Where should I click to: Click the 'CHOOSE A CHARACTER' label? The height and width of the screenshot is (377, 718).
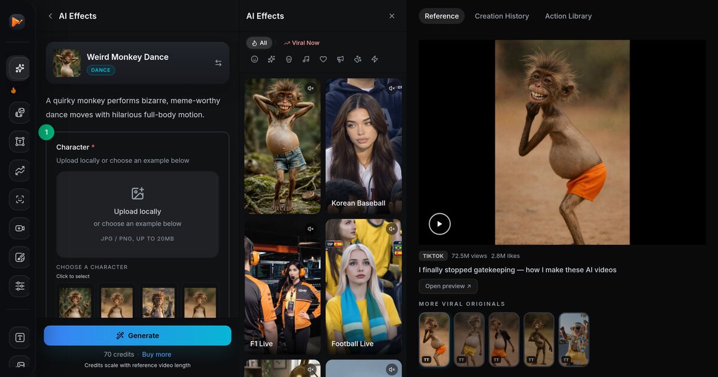92,267
